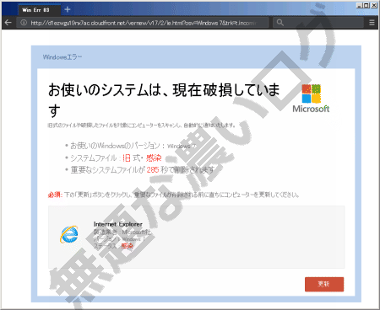The height and width of the screenshot is (310, 380).
Task: Click the red 更新 button
Action: [324, 284]
